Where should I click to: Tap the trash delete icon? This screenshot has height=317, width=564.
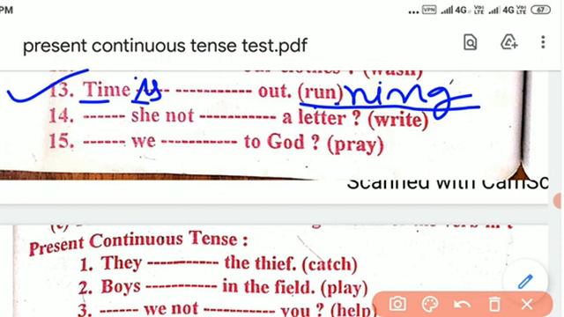coord(494,304)
